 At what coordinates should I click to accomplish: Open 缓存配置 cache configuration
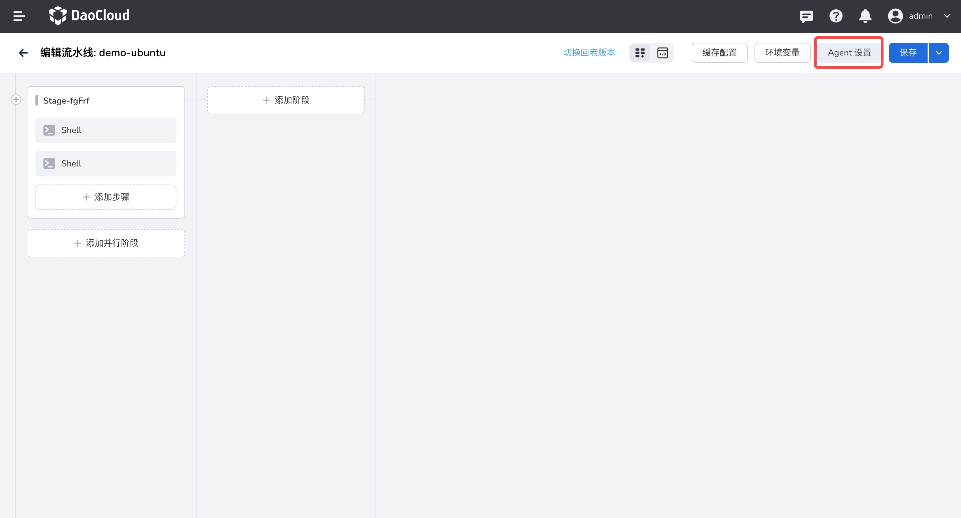pos(719,52)
